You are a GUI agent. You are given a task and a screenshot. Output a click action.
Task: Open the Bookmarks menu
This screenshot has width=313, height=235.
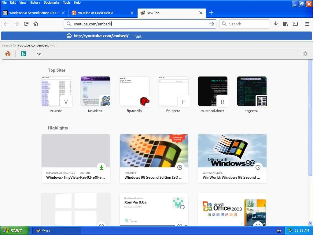tap(51, 2)
